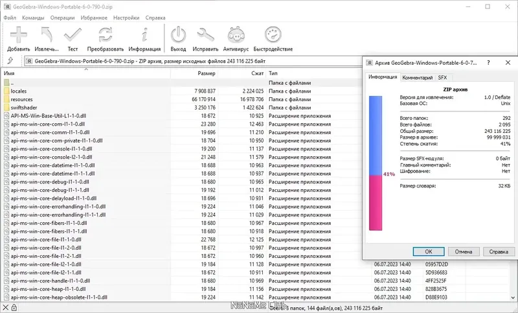Open the Быстродействие benchmark gauge icon
Viewport: 518px width, 313px height.
pyautogui.click(x=273, y=35)
